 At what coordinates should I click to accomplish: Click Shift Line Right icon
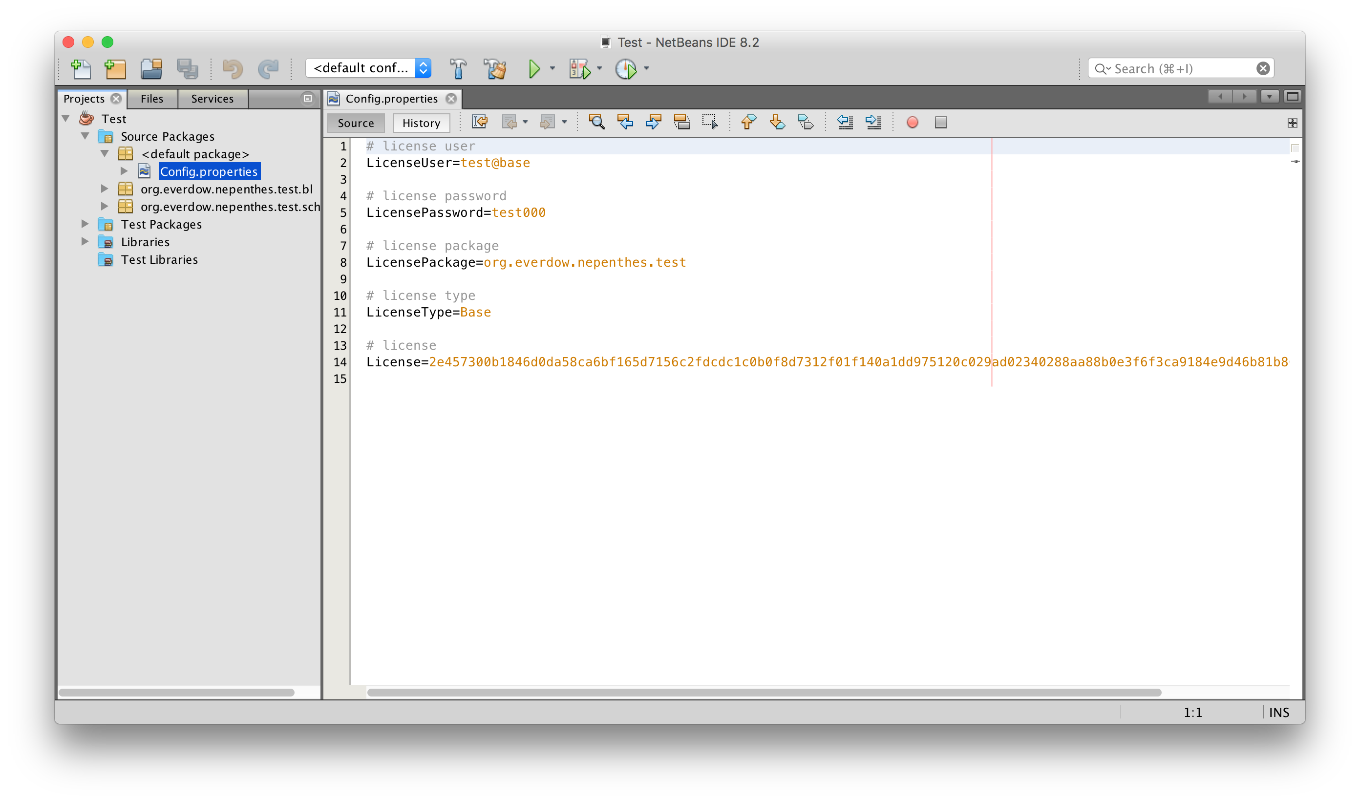coord(873,123)
